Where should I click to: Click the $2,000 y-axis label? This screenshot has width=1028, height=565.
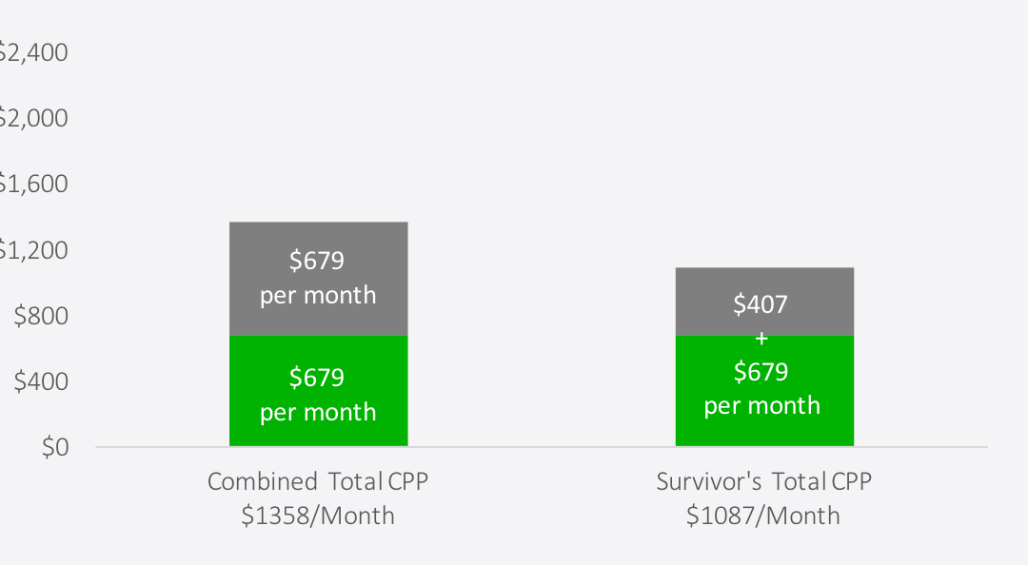[x=32, y=118]
